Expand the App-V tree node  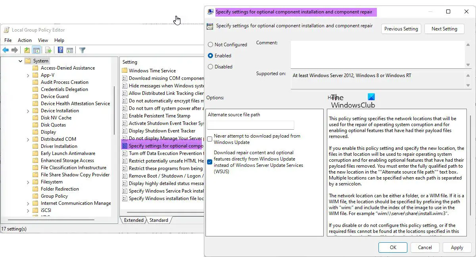[x=28, y=75]
